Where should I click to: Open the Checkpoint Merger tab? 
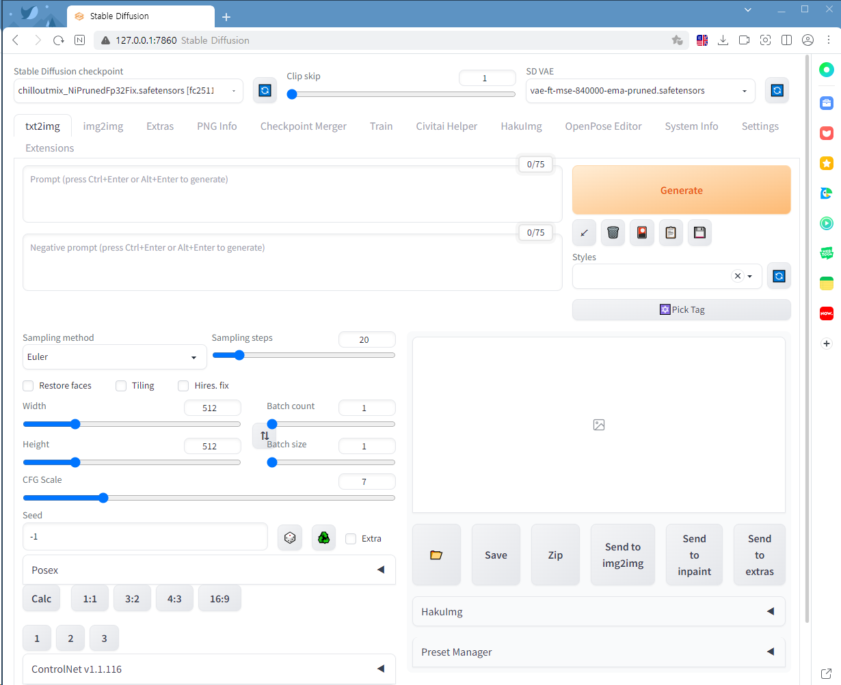(x=304, y=126)
